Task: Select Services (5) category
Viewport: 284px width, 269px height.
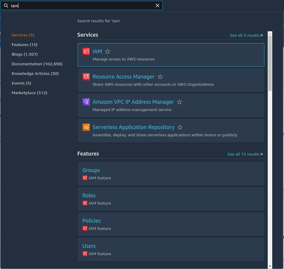Action: 23,35
